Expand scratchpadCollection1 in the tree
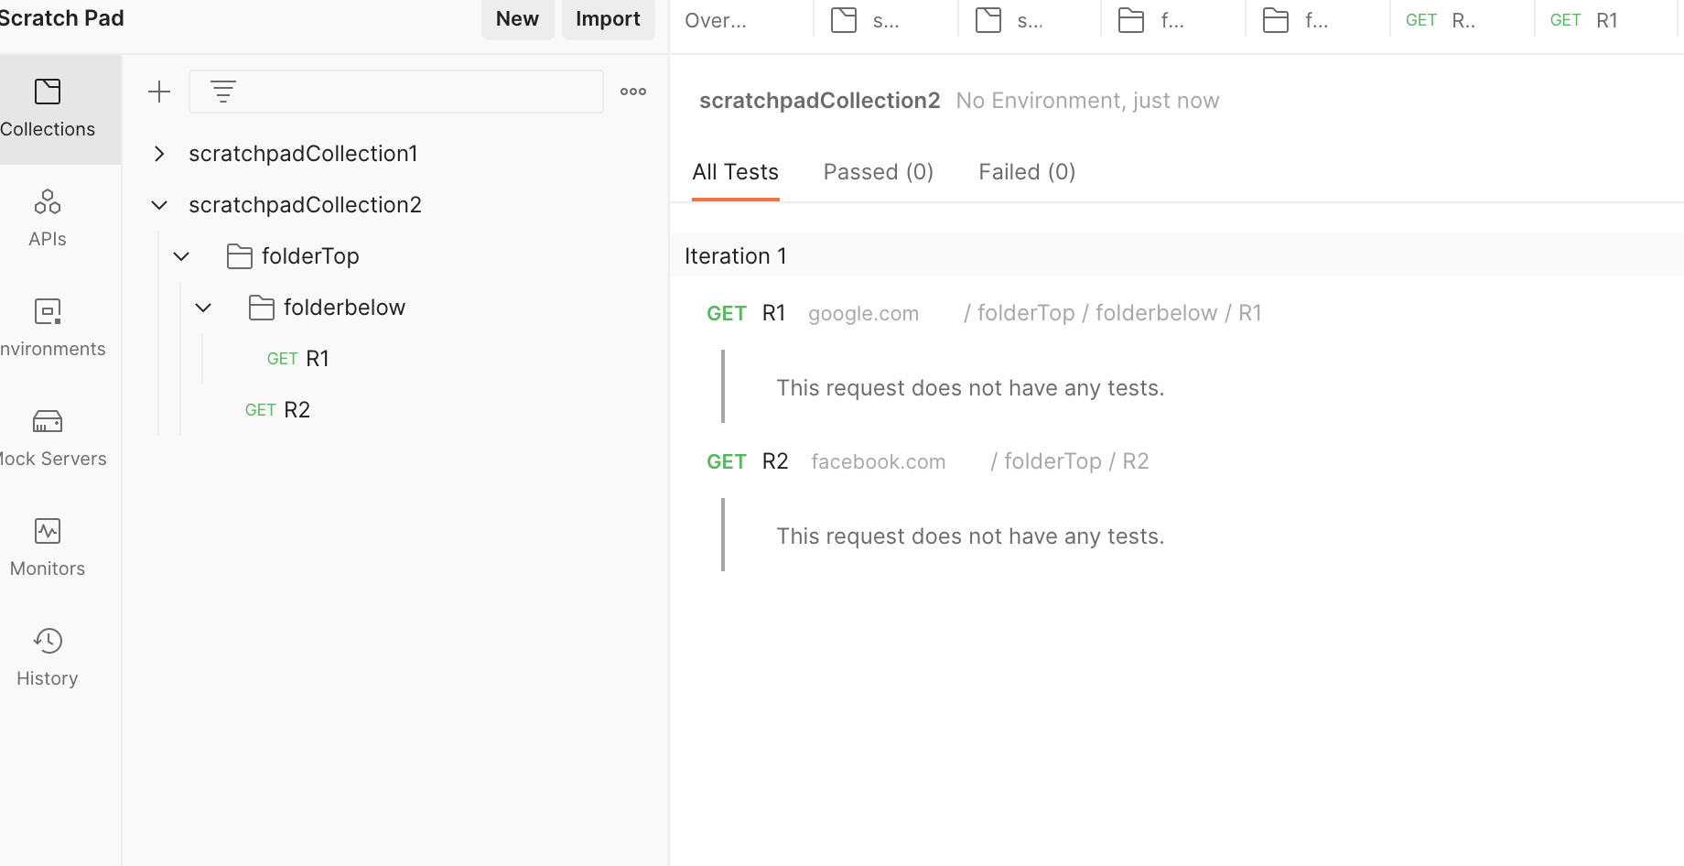 (158, 154)
